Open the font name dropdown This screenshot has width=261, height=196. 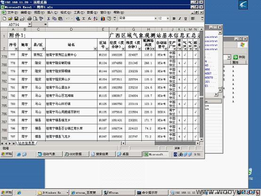(x=155, y=18)
